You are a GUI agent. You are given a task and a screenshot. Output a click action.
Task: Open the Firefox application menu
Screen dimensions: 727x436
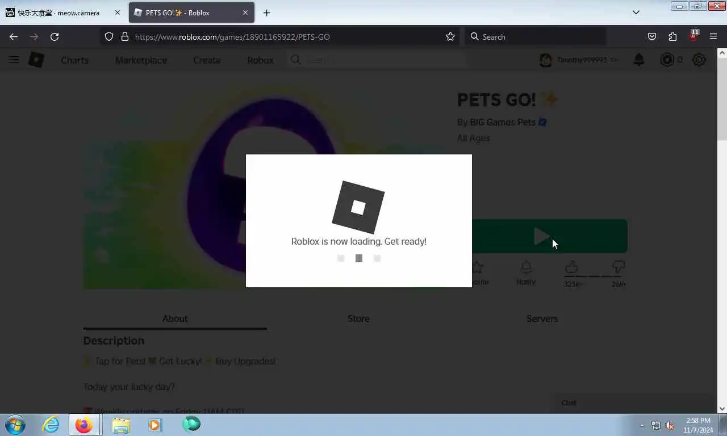pyautogui.click(x=713, y=36)
